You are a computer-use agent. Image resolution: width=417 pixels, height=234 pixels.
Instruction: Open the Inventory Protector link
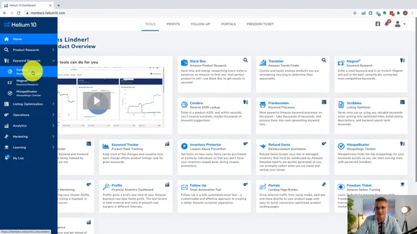click(205, 144)
